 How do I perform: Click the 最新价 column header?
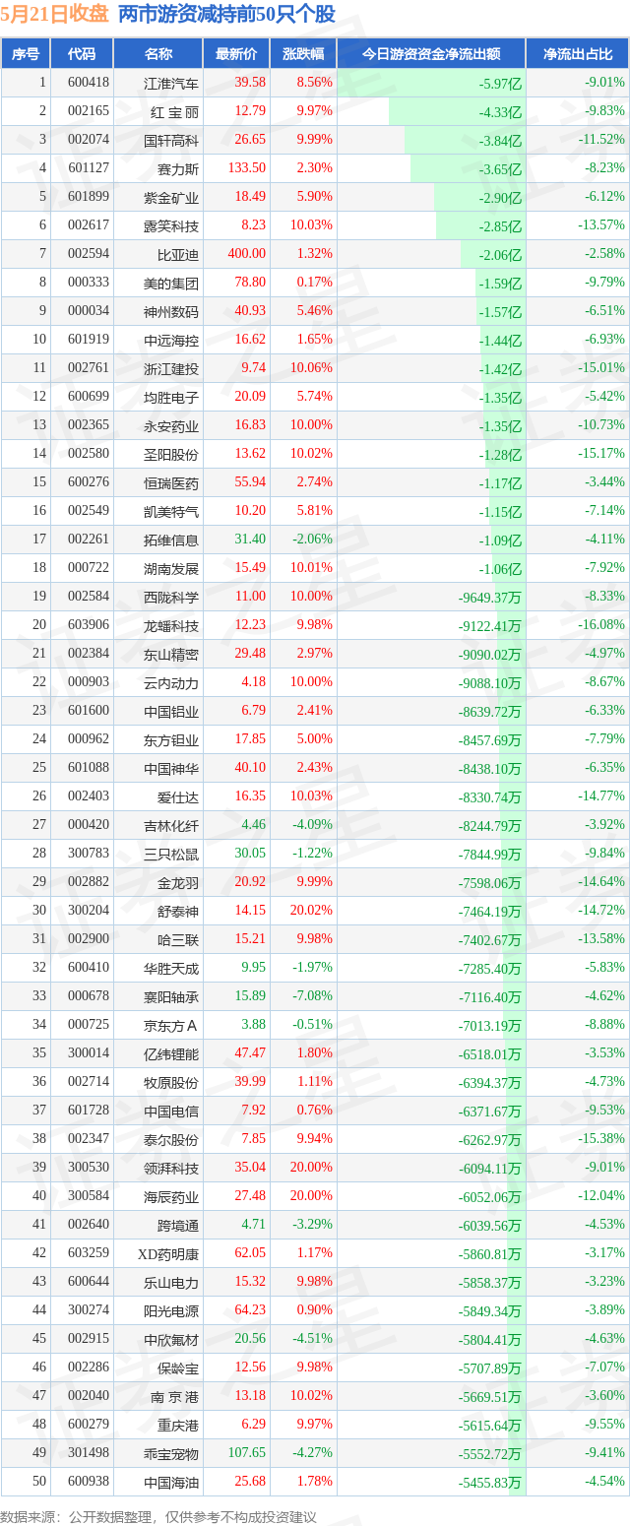[x=236, y=54]
